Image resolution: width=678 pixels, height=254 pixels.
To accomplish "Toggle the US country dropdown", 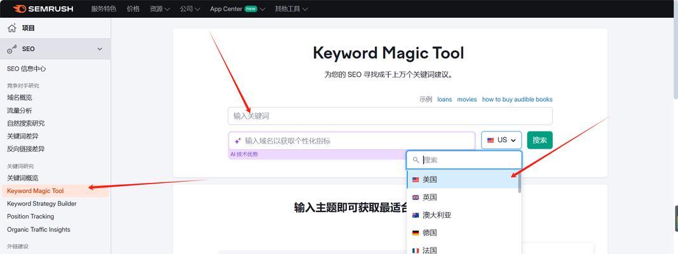I will point(501,140).
